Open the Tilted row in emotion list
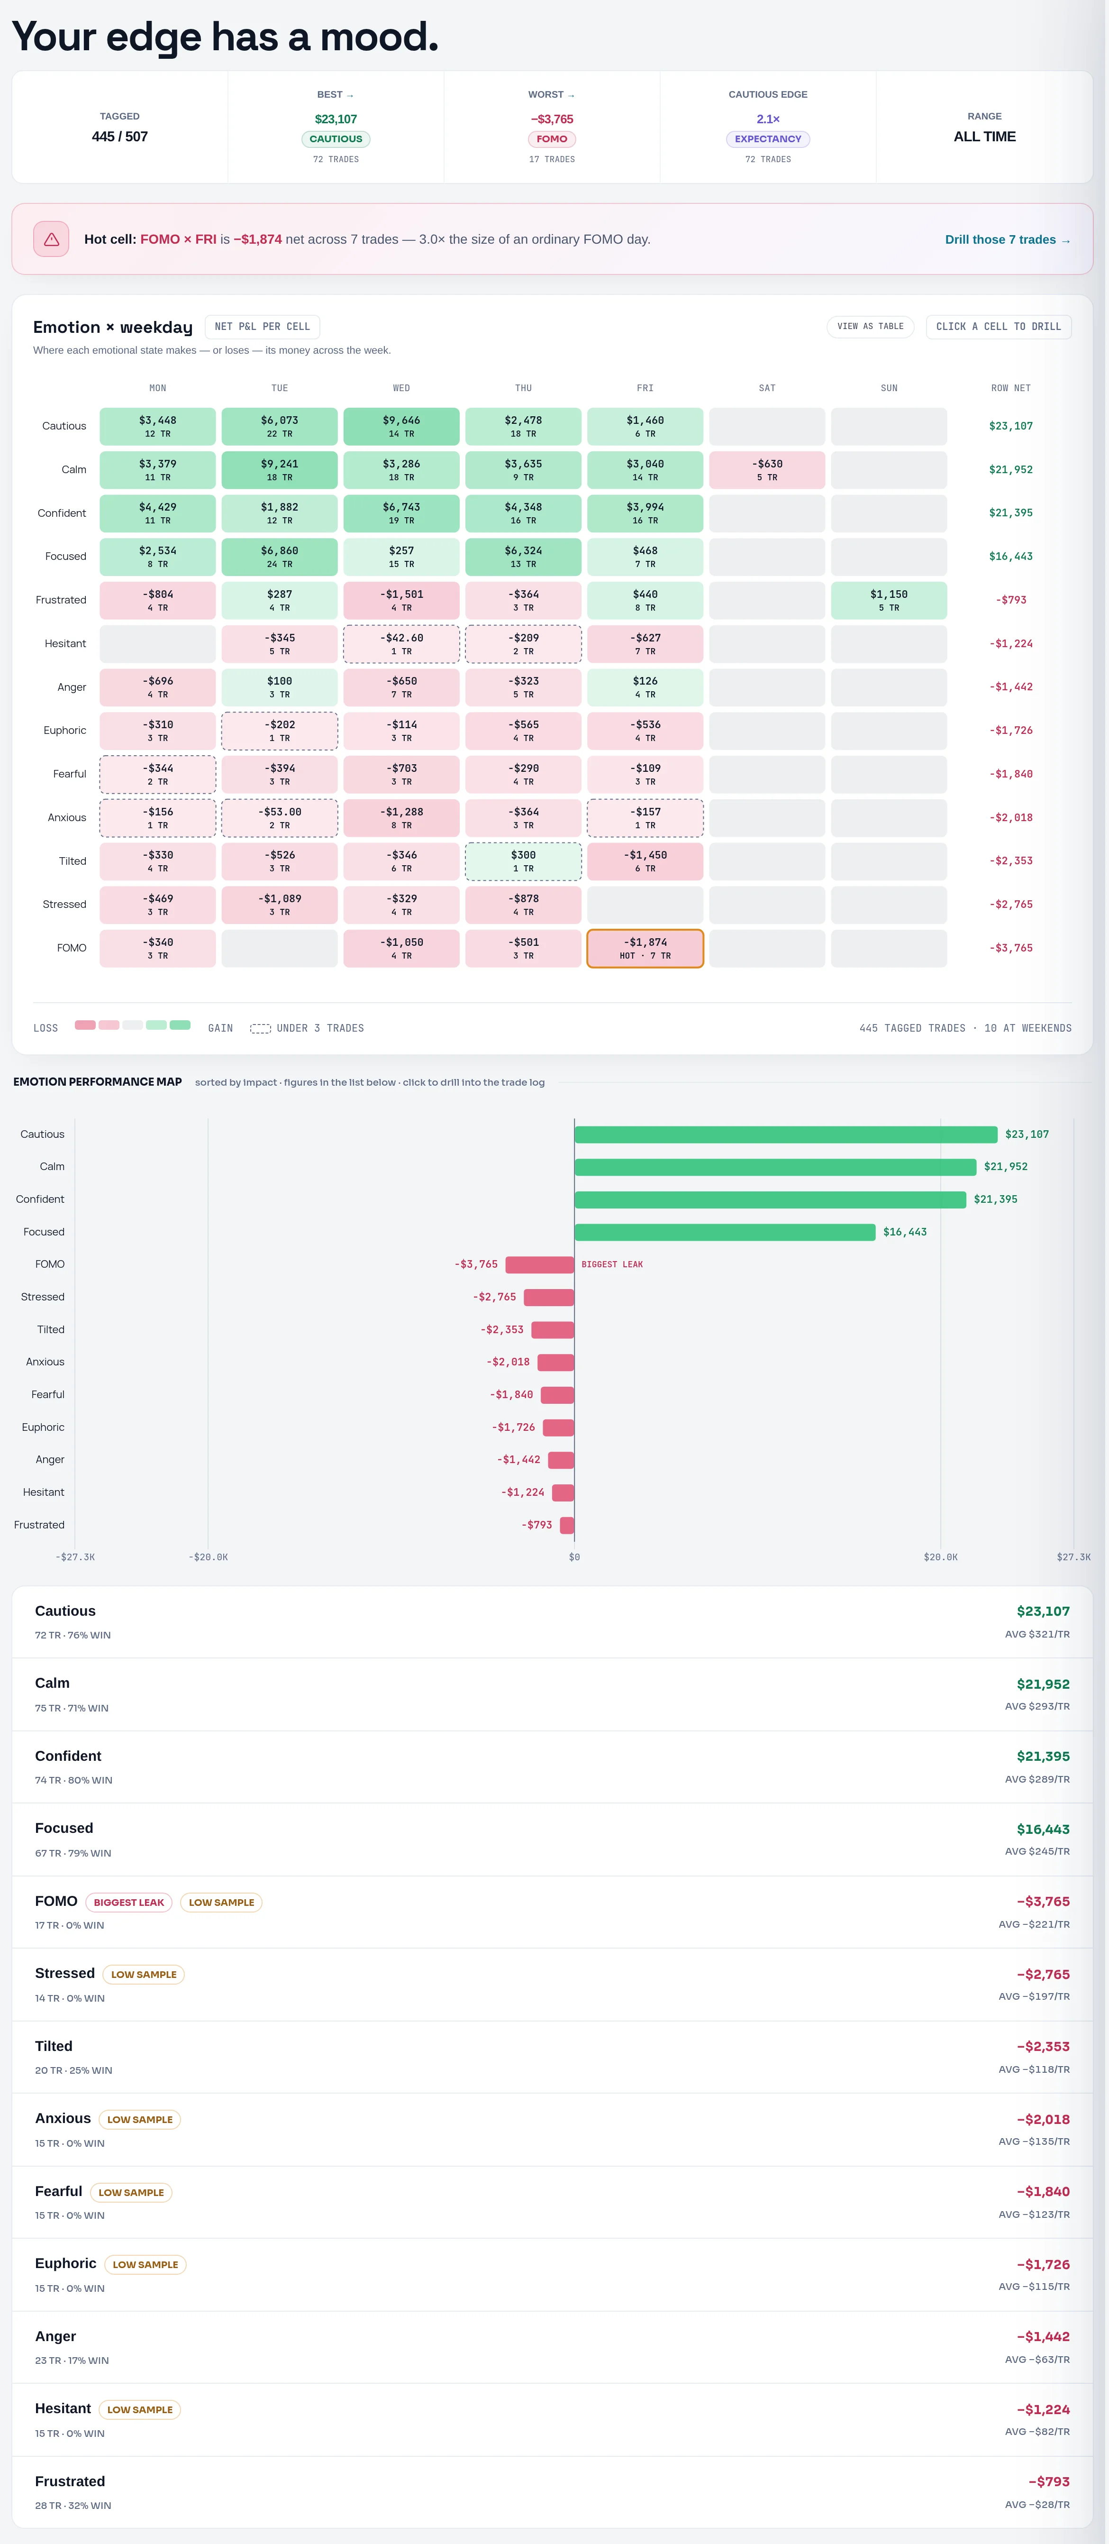This screenshot has height=2544, width=1109. pyautogui.click(x=552, y=2057)
